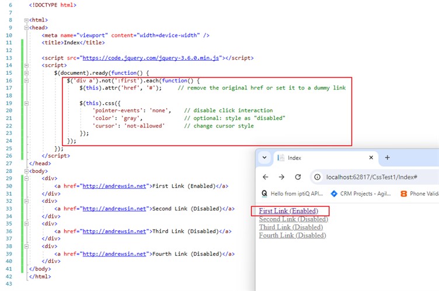Click the comment 'disable click interaction'
Viewport: 439px width, 291px height.
pyautogui.click(x=228, y=110)
